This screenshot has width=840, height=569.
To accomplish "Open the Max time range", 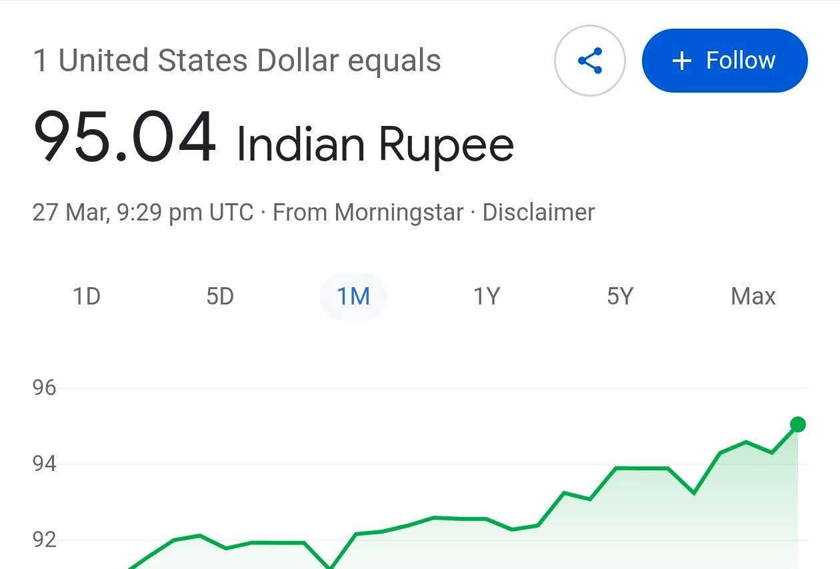I will tap(753, 296).
